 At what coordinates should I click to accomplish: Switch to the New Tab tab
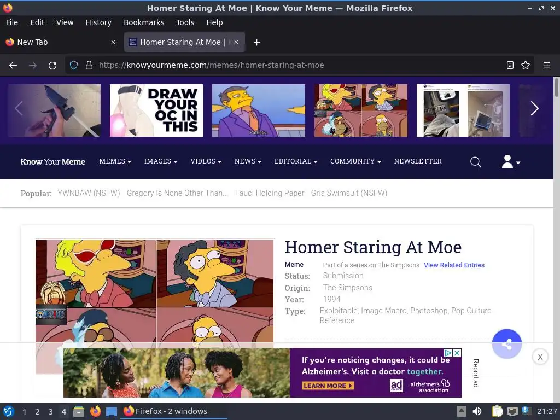pyautogui.click(x=61, y=42)
